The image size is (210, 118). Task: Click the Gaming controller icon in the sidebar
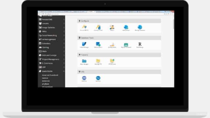(40, 47)
